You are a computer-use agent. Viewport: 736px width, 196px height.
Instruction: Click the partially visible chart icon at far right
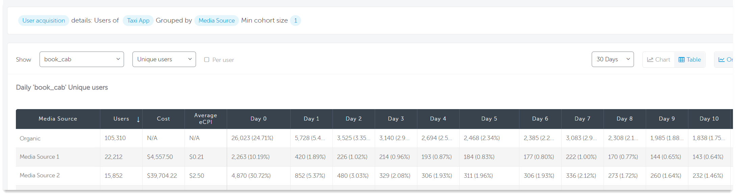click(721, 60)
